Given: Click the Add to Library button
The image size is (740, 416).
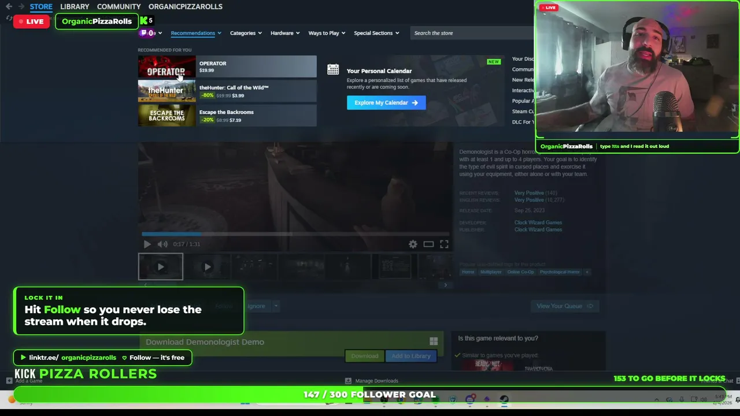Looking at the screenshot, I should (411, 356).
